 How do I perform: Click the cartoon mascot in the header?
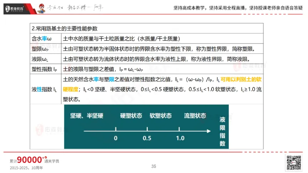coord(42,8)
